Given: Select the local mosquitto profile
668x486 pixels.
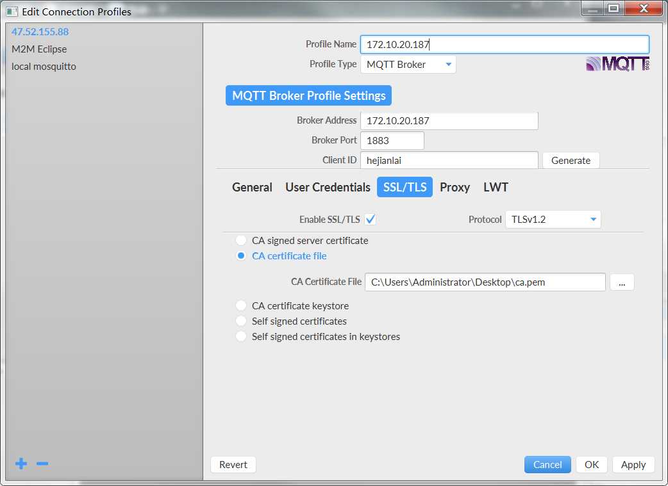Looking at the screenshot, I should [44, 67].
